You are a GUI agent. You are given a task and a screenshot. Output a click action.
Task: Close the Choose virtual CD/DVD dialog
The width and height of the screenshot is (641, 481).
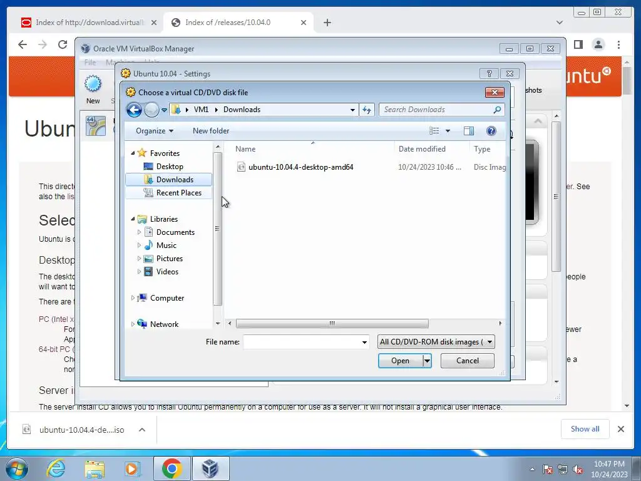pos(495,93)
